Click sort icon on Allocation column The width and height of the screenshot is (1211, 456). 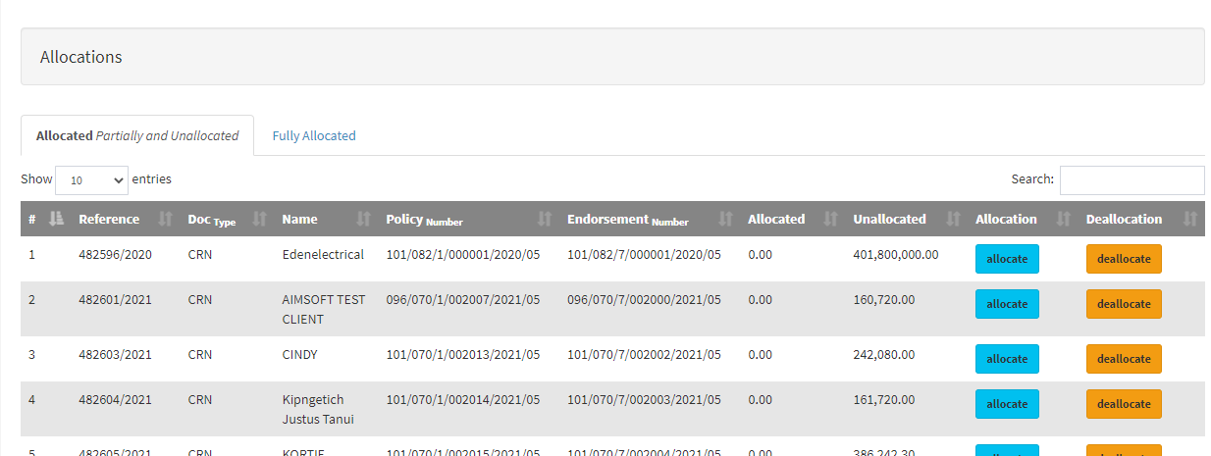1062,219
